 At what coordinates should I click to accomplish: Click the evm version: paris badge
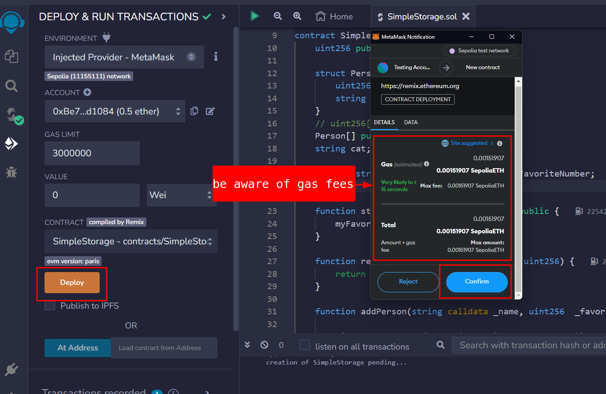[x=73, y=261]
